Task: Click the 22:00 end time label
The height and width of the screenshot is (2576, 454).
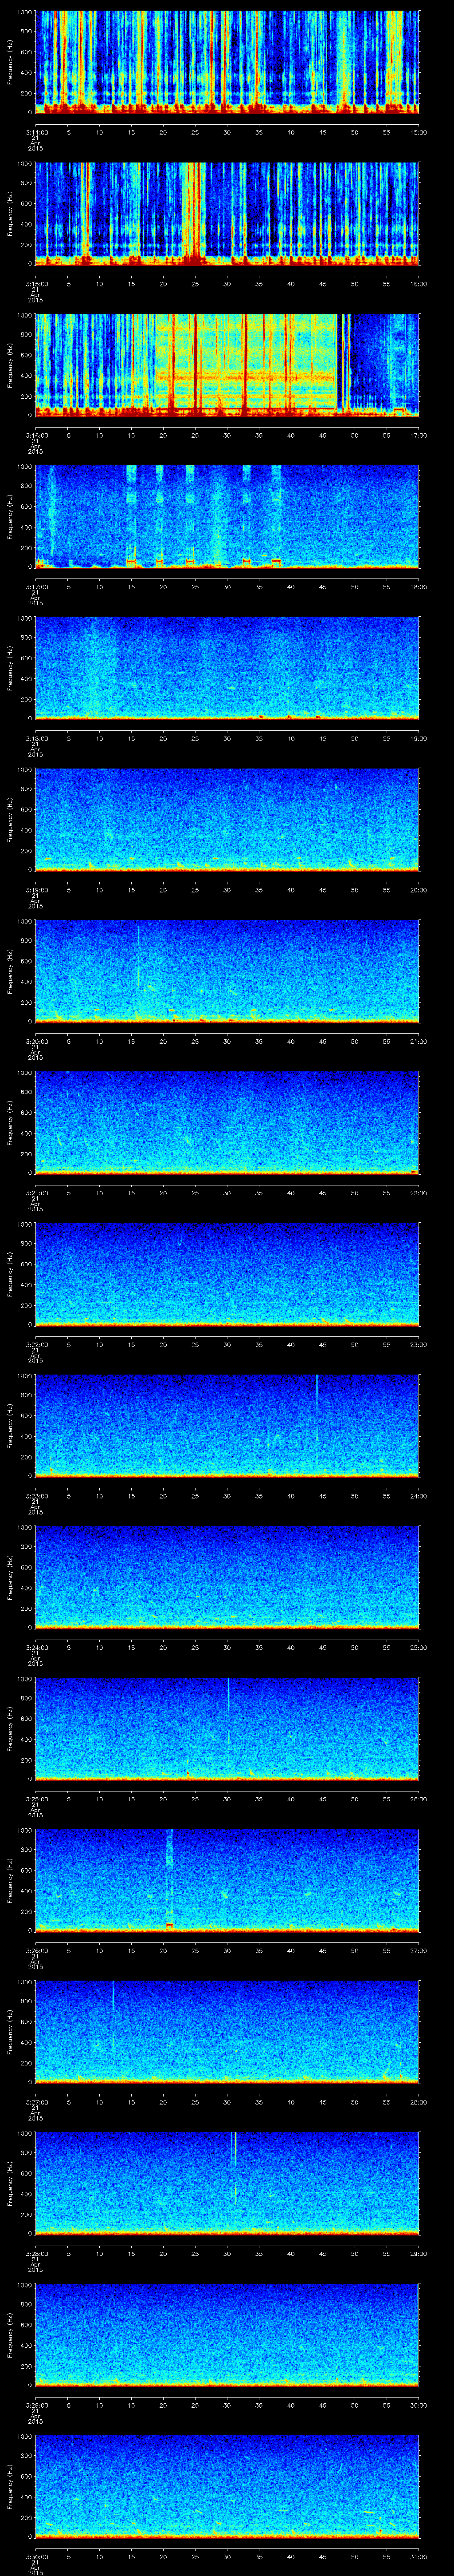Action: (419, 1193)
